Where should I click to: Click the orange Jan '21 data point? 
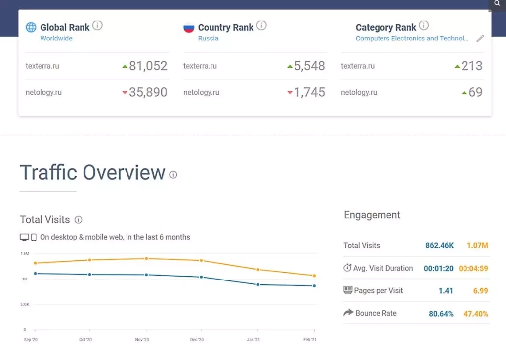point(258,269)
